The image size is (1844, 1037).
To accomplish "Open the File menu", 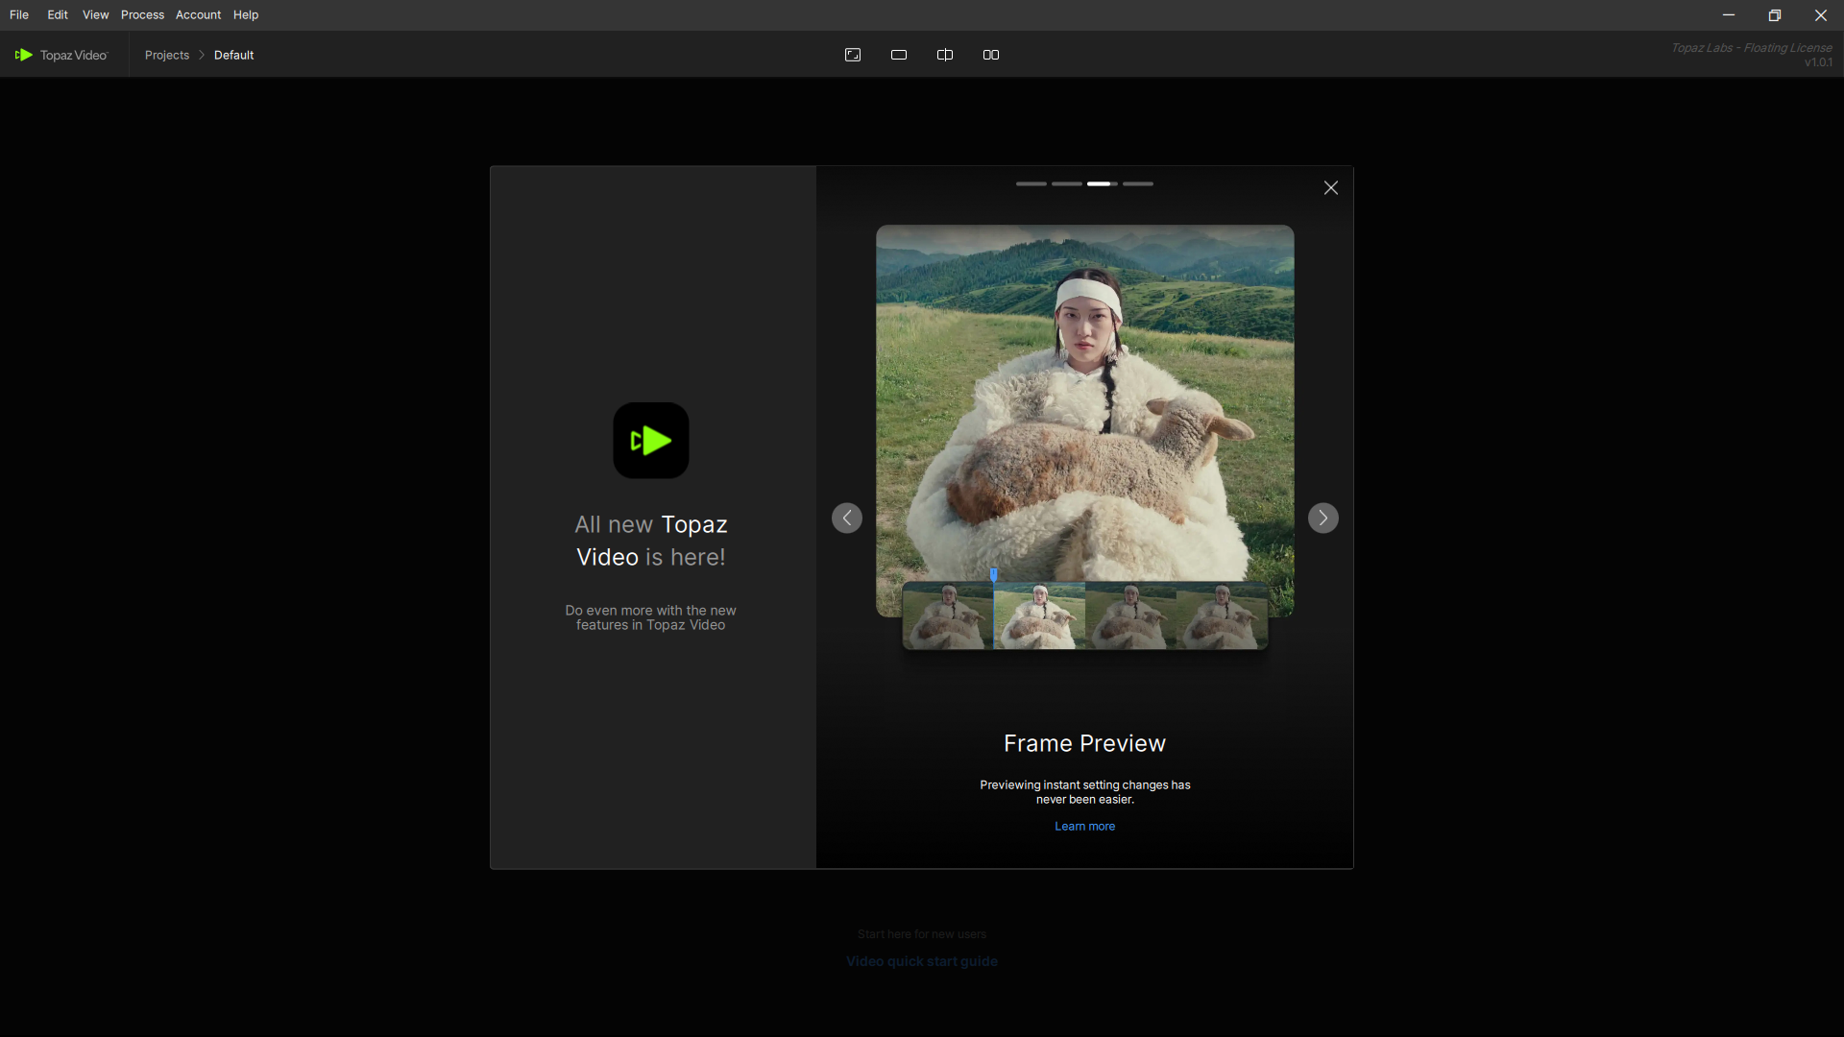I will point(19,14).
